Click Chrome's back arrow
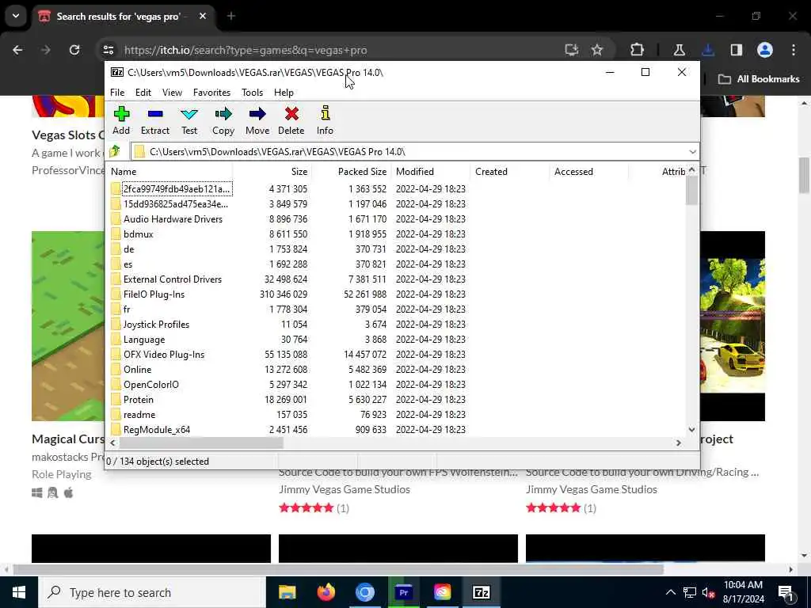This screenshot has height=608, width=811. pyautogui.click(x=17, y=50)
